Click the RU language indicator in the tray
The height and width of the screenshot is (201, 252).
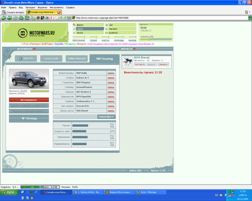pyautogui.click(x=217, y=195)
